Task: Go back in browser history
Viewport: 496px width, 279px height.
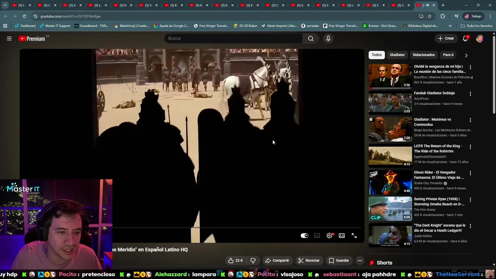Action: 5,16
